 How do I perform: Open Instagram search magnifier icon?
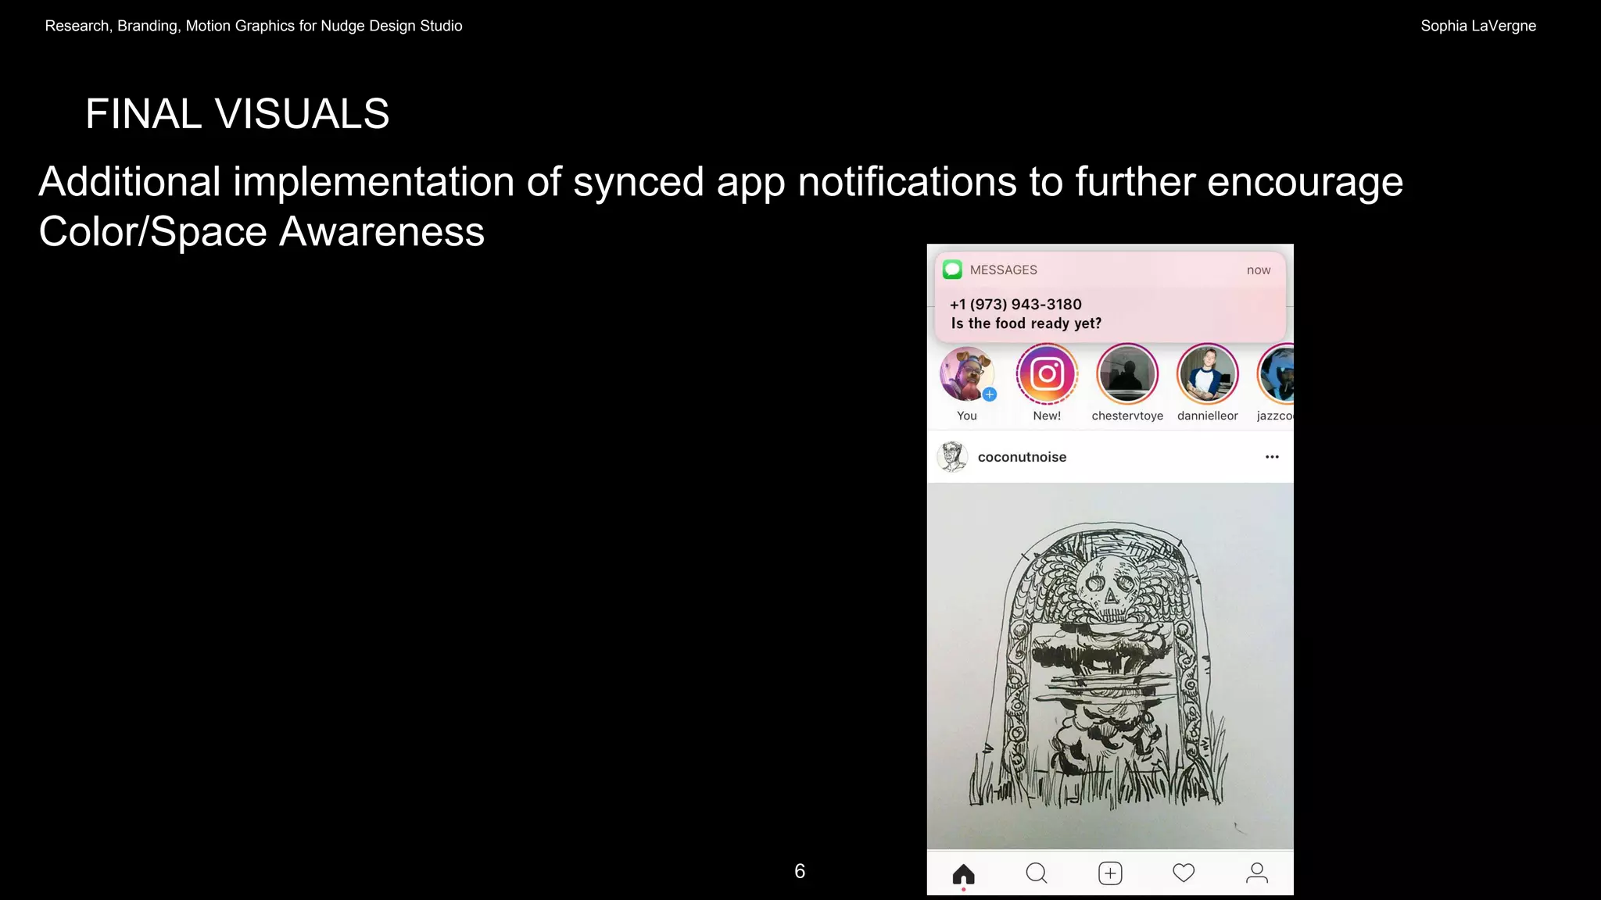[x=1036, y=873]
